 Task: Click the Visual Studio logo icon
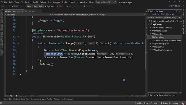pyautogui.click(x=2, y=2)
